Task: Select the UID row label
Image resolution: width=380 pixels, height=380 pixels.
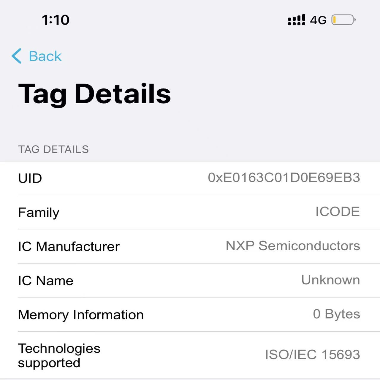Action: pyautogui.click(x=30, y=178)
